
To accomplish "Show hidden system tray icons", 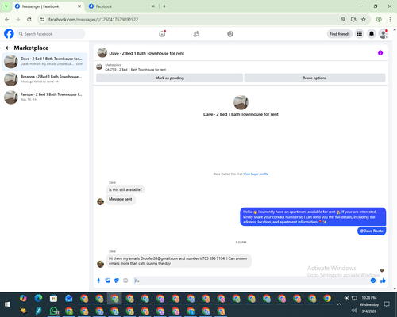I will coord(339,304).
